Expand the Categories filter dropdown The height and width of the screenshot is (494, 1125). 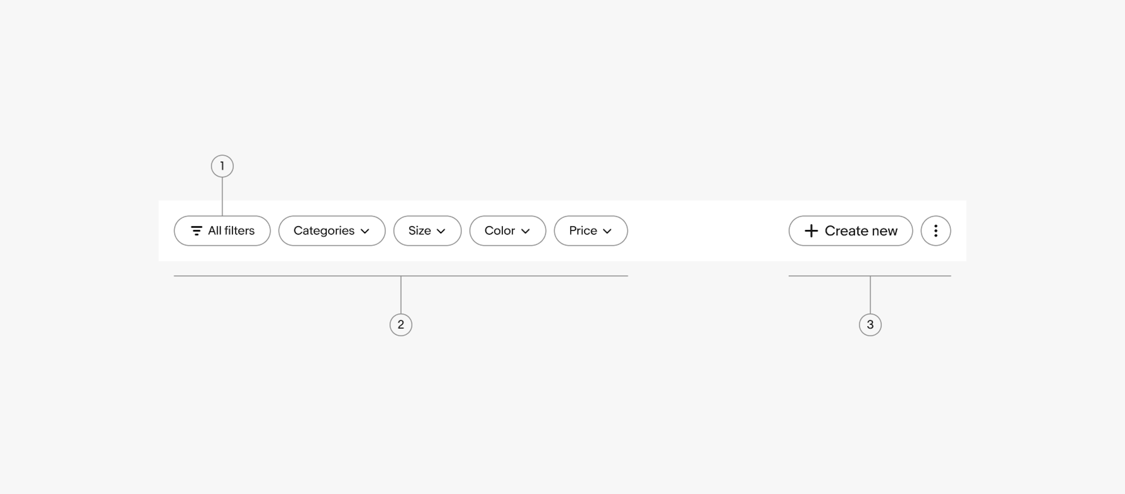[331, 231]
